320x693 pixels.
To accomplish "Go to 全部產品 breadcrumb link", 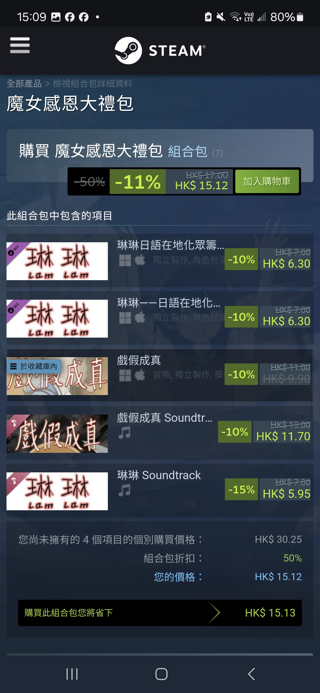I will [x=24, y=84].
